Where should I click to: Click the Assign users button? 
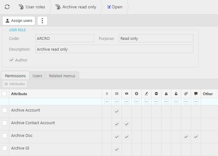coord(19,21)
